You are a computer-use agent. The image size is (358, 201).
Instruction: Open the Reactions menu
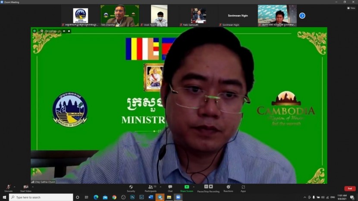coord(229,188)
